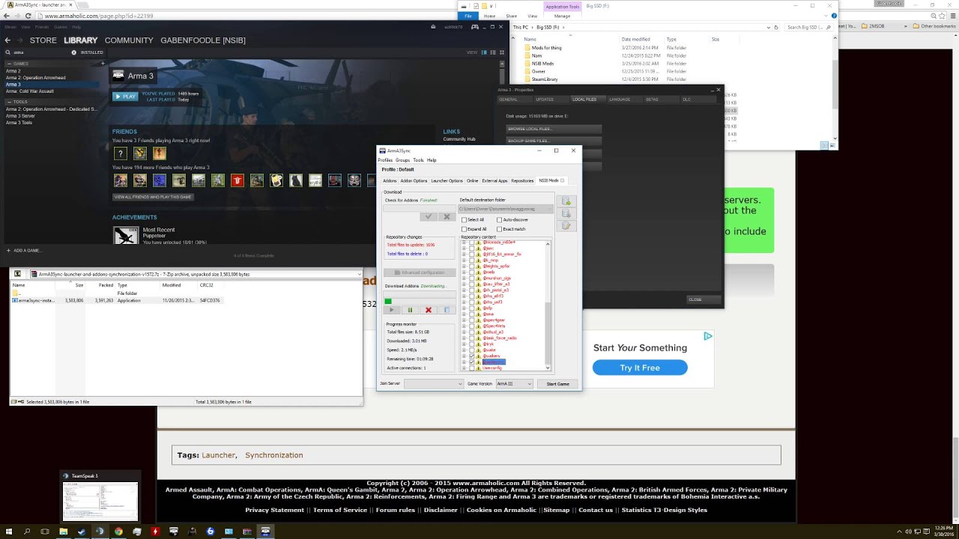Screen dimensions: 959x539
Task: Expand the @tryk addon tree node
Action: (464, 344)
